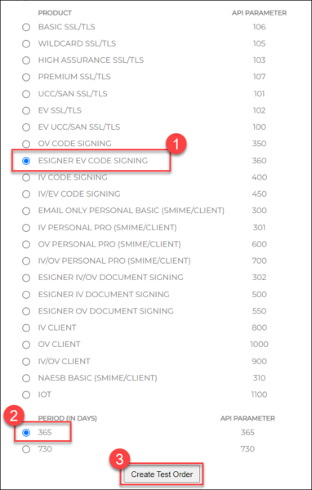312x490 pixels.
Task: Pick the PREMIUM SSL/TLS radio button
Action: click(x=26, y=78)
